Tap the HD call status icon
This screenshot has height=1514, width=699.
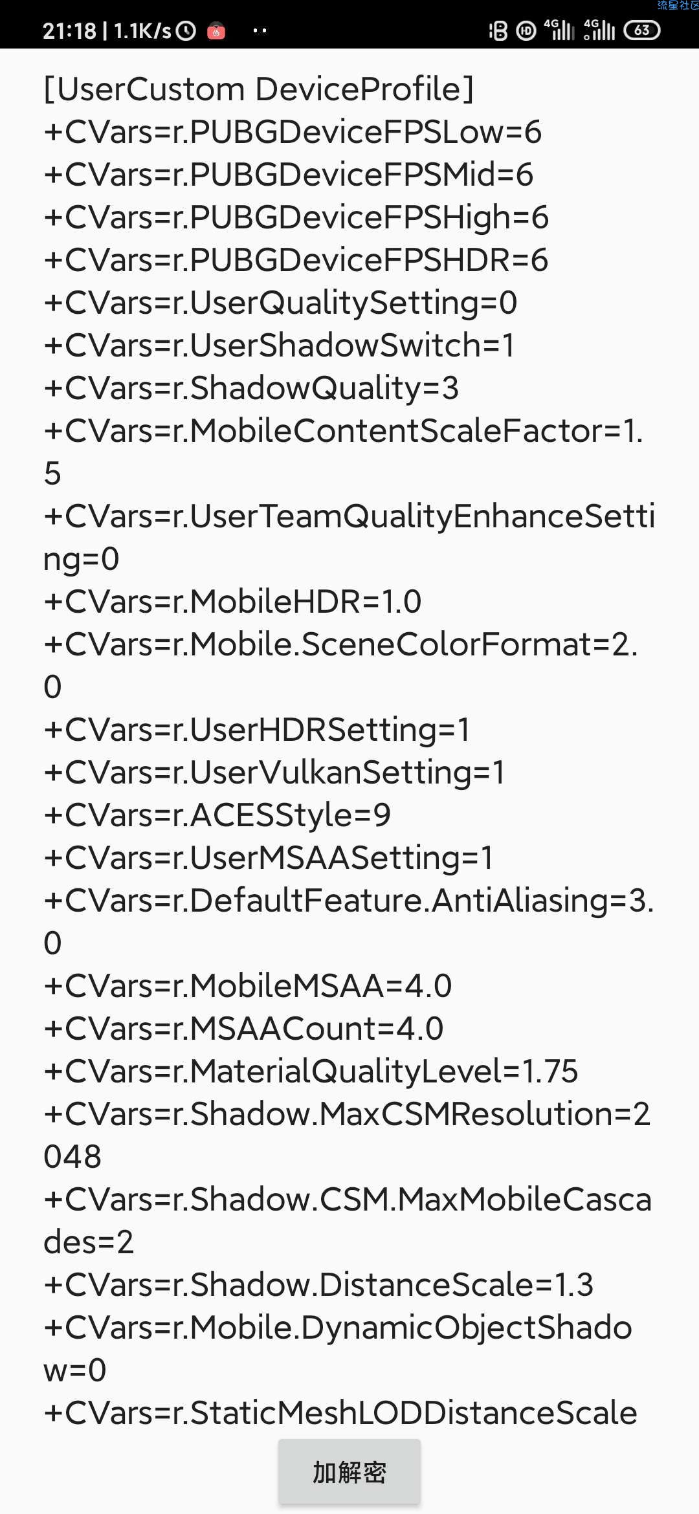coord(526,30)
